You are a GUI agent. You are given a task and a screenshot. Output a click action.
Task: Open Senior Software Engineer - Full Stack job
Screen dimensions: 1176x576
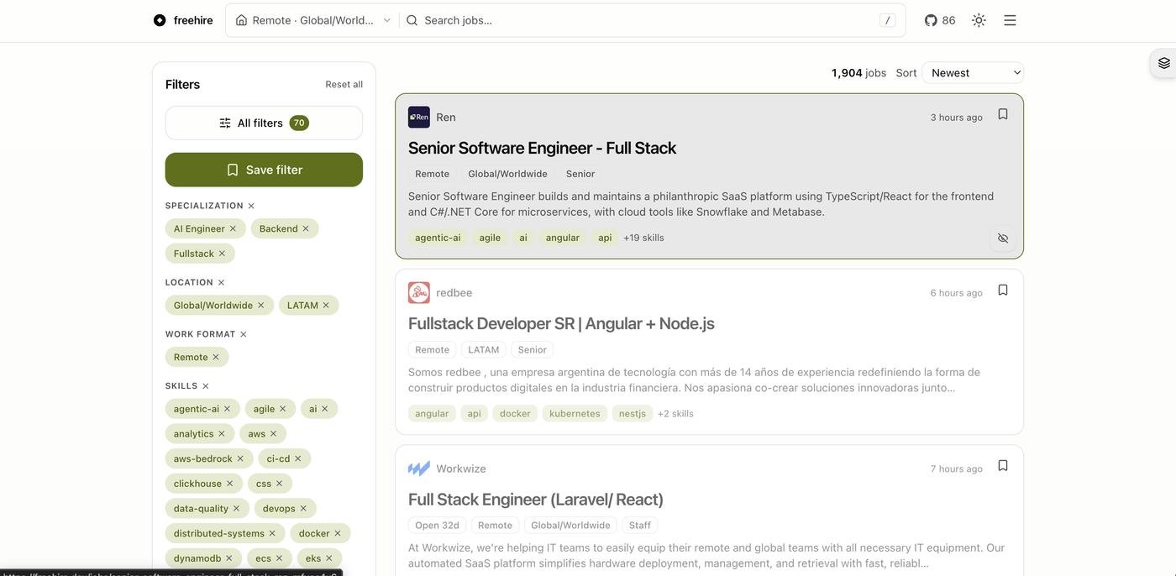542,148
